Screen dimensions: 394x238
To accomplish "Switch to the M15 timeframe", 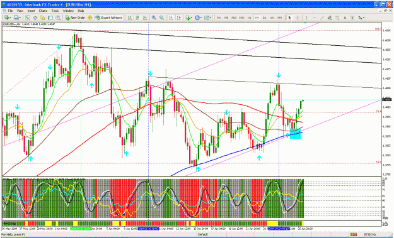I will point(234,18).
